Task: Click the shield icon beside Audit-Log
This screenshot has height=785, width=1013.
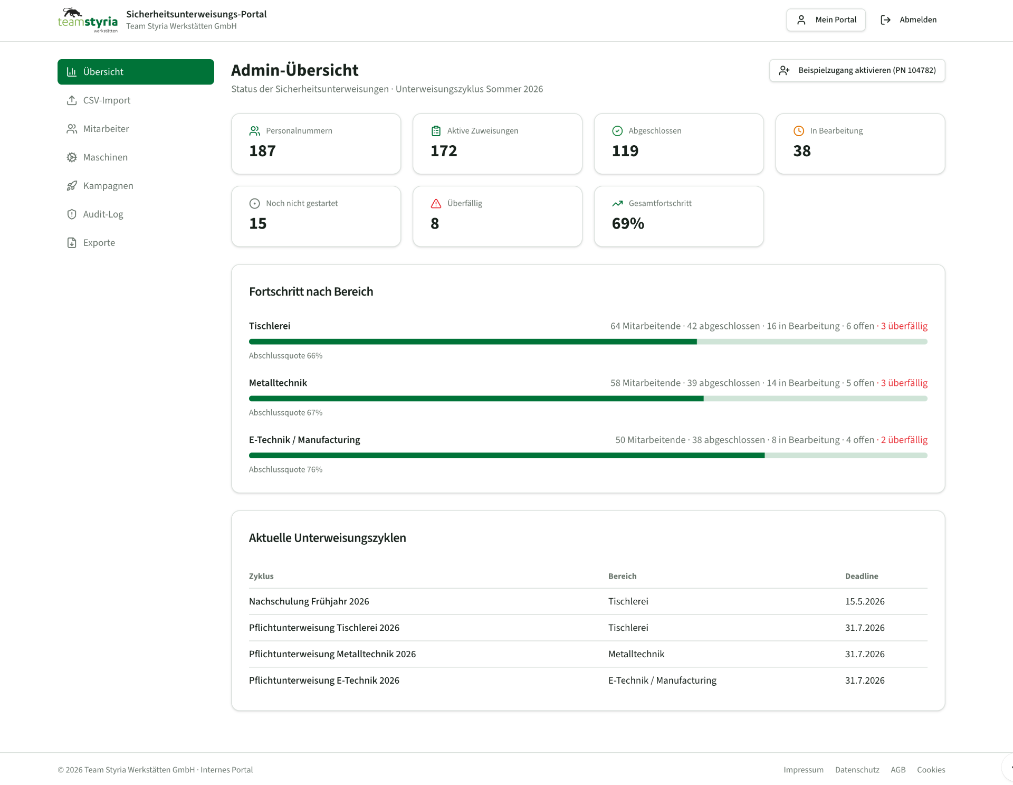Action: [x=72, y=214]
